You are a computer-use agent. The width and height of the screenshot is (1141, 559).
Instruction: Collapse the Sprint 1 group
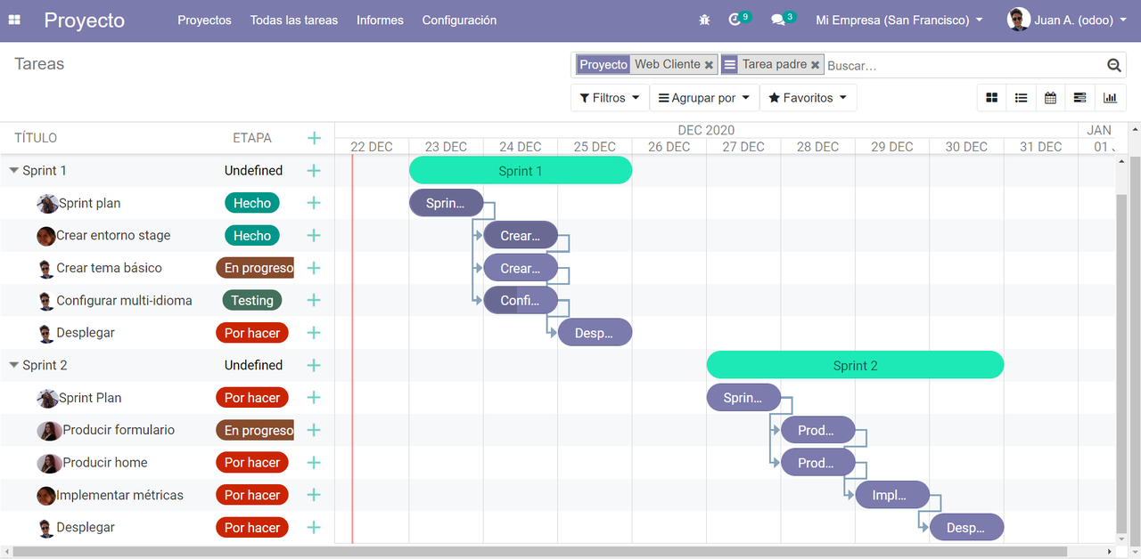pos(13,170)
